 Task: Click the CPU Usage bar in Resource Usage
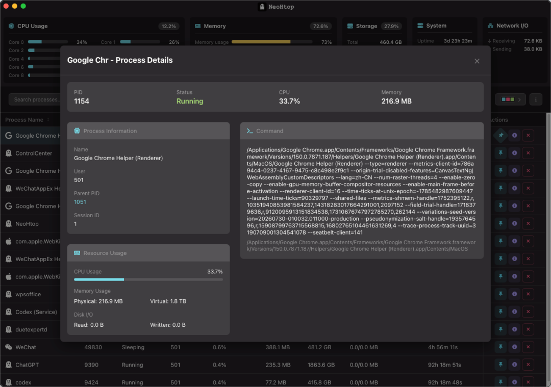pyautogui.click(x=148, y=279)
